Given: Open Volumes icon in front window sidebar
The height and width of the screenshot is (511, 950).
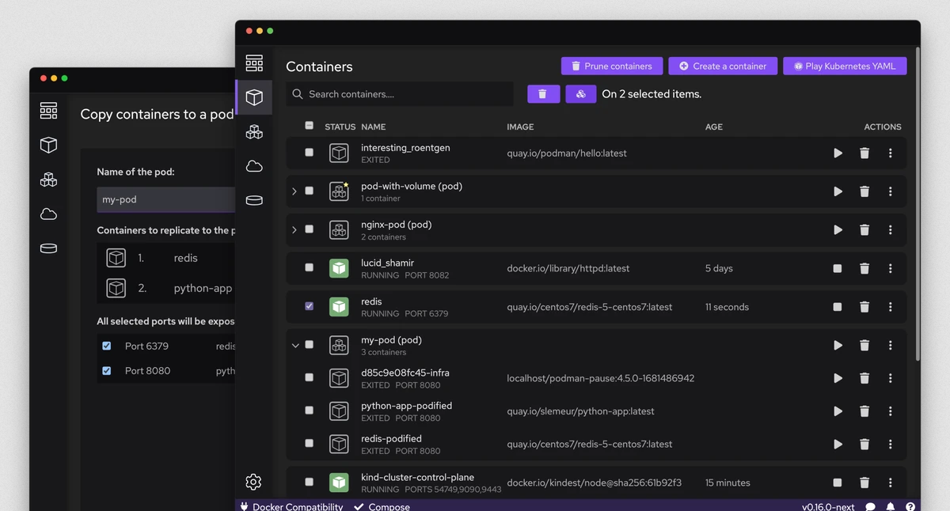Looking at the screenshot, I should (254, 200).
